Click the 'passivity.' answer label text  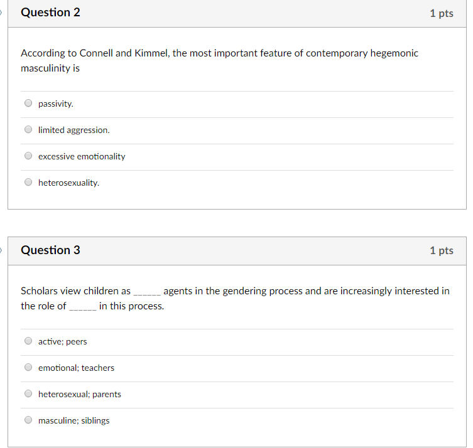tap(56, 104)
